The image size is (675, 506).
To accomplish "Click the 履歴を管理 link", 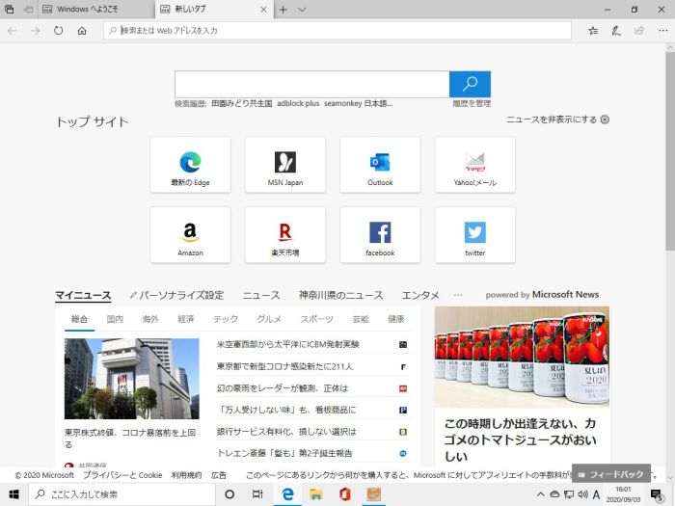I will pyautogui.click(x=472, y=103).
